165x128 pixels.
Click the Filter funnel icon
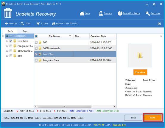[38, 23]
